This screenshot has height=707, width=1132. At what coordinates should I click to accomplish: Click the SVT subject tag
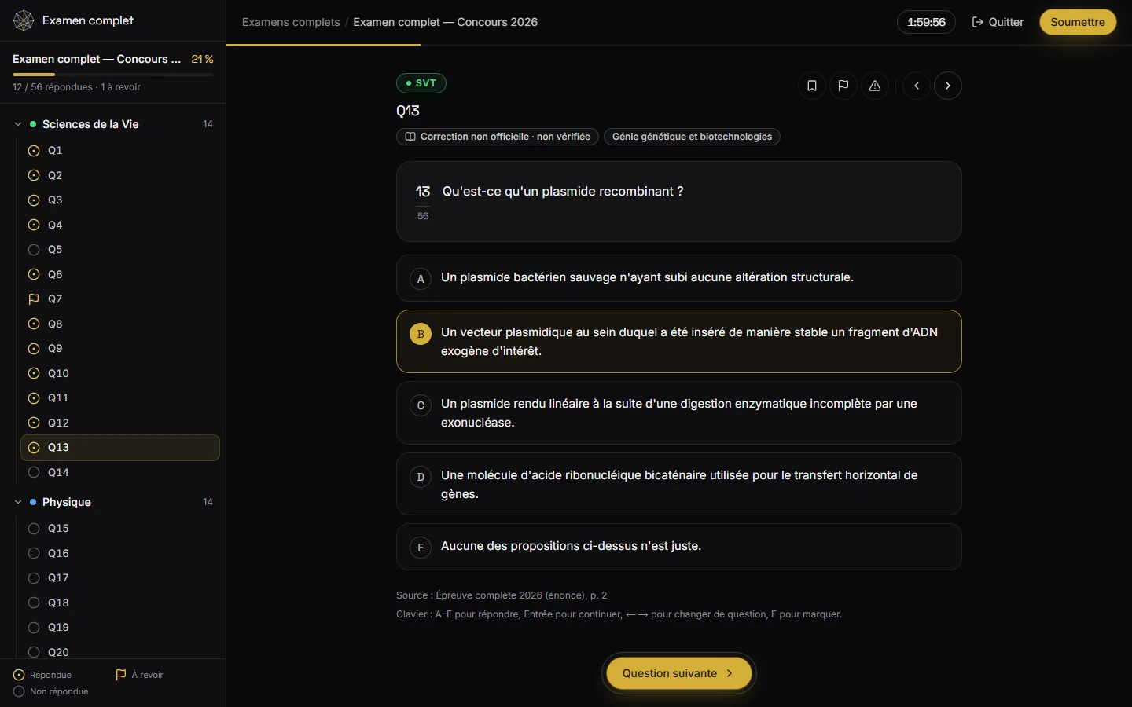coord(421,83)
